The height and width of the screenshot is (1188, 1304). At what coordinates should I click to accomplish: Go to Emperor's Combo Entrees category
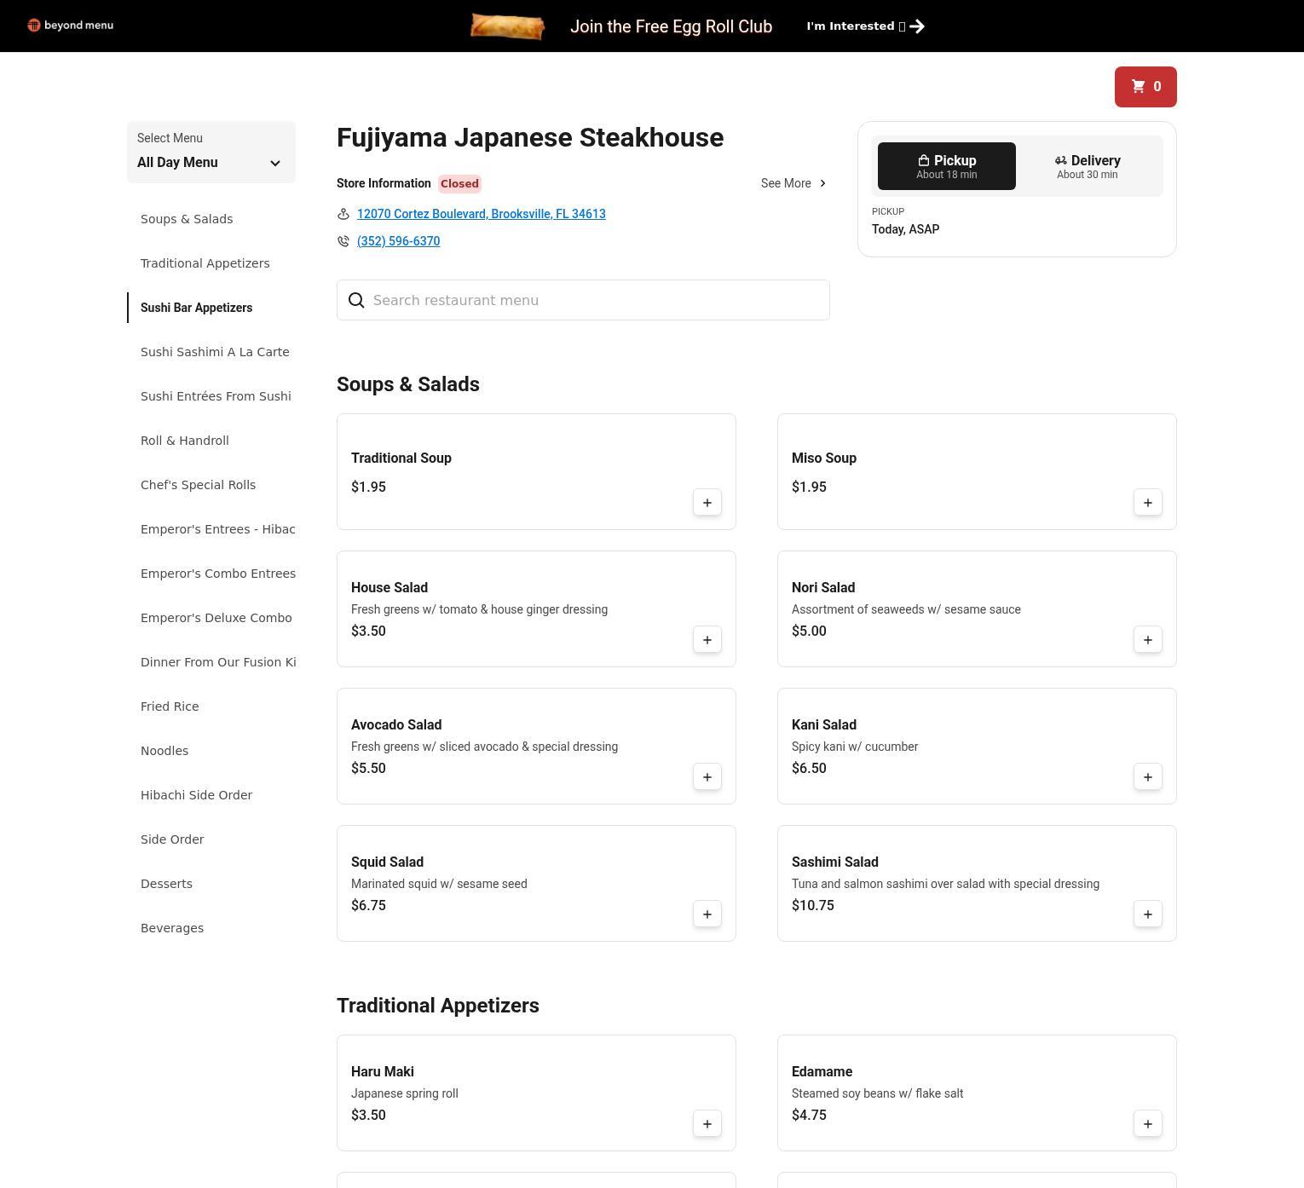coord(218,574)
